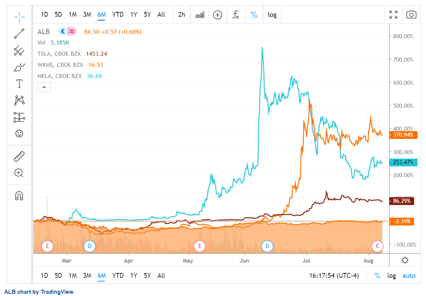Take a chart snapshot with the camera
The image size is (426, 296).
(x=411, y=14)
